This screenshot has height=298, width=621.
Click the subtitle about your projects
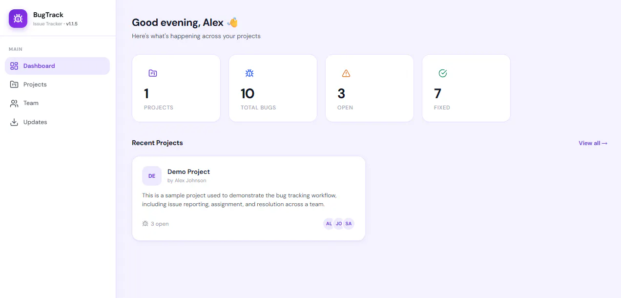click(x=196, y=36)
